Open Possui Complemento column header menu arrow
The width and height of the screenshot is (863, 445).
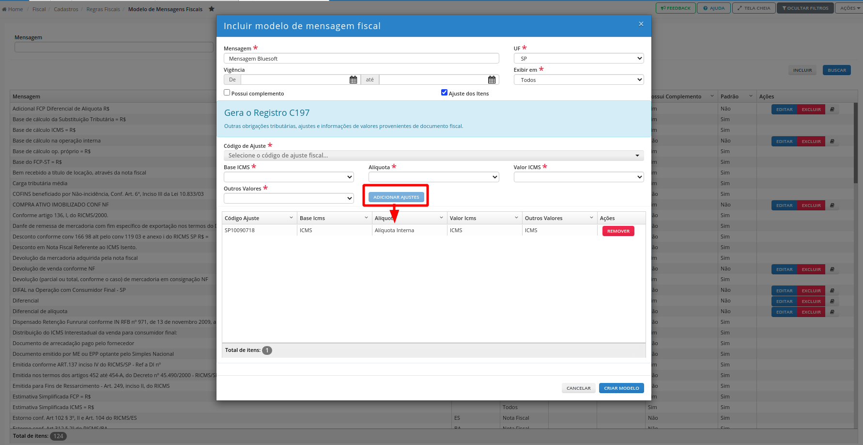tap(712, 96)
